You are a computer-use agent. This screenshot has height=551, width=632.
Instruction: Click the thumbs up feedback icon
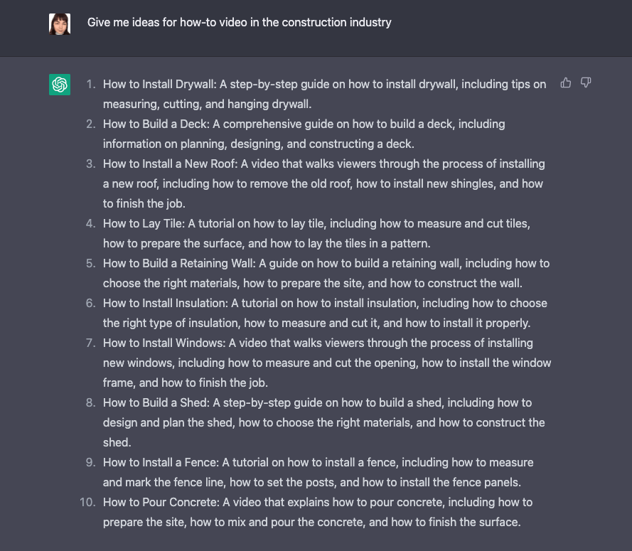(566, 83)
